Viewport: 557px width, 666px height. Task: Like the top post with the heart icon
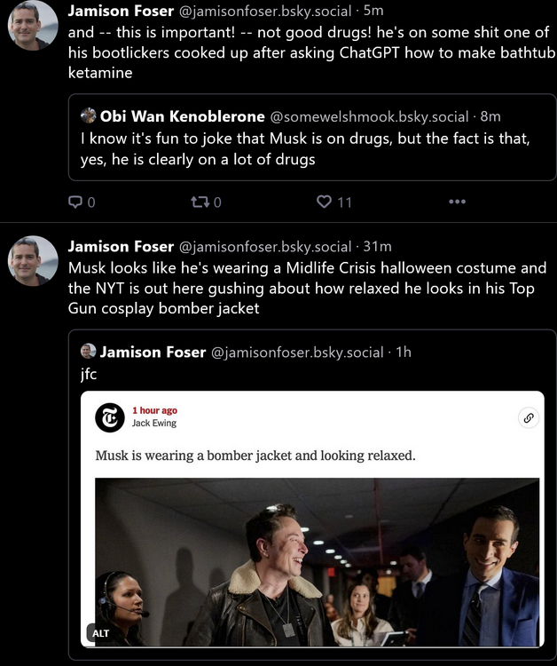tap(325, 202)
